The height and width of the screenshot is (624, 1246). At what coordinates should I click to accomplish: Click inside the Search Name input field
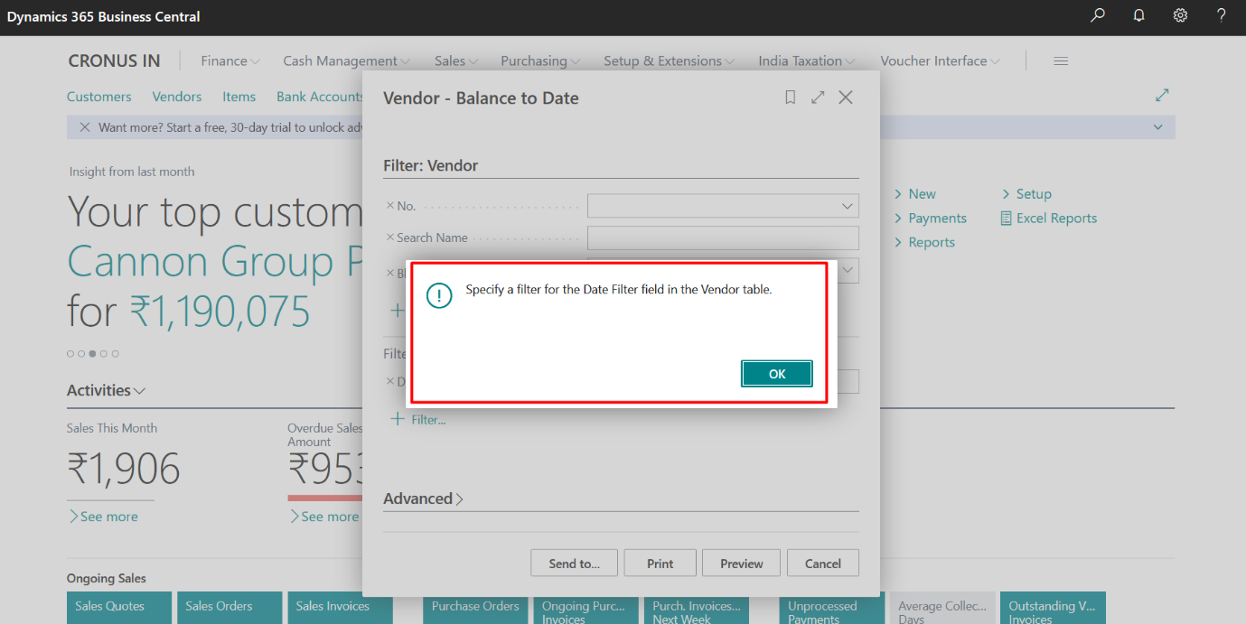[x=723, y=237]
